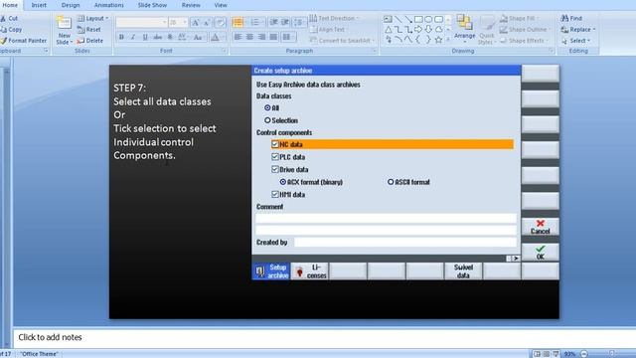Open the Design ribbon tab
The image size is (636, 358).
[x=71, y=5]
